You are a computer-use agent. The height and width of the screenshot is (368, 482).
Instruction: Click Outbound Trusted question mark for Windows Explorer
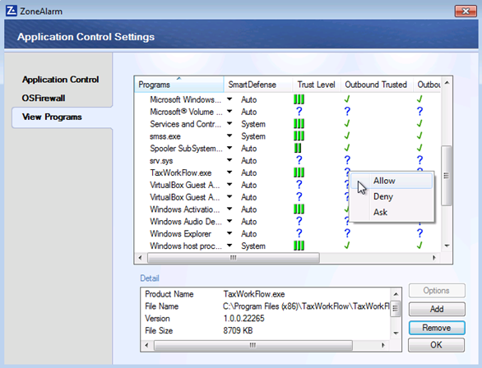(347, 233)
